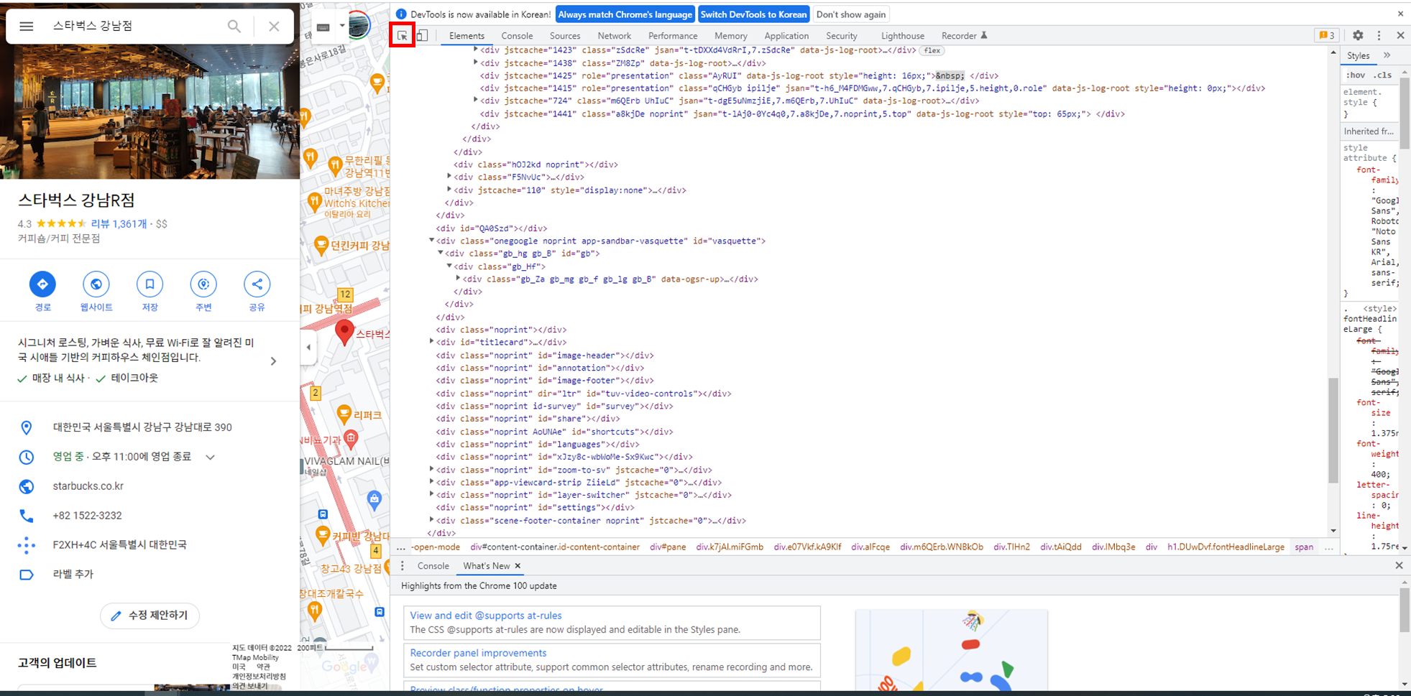Click the 주변 nearby icon
Screen dimensions: 1411x696
(x=203, y=284)
